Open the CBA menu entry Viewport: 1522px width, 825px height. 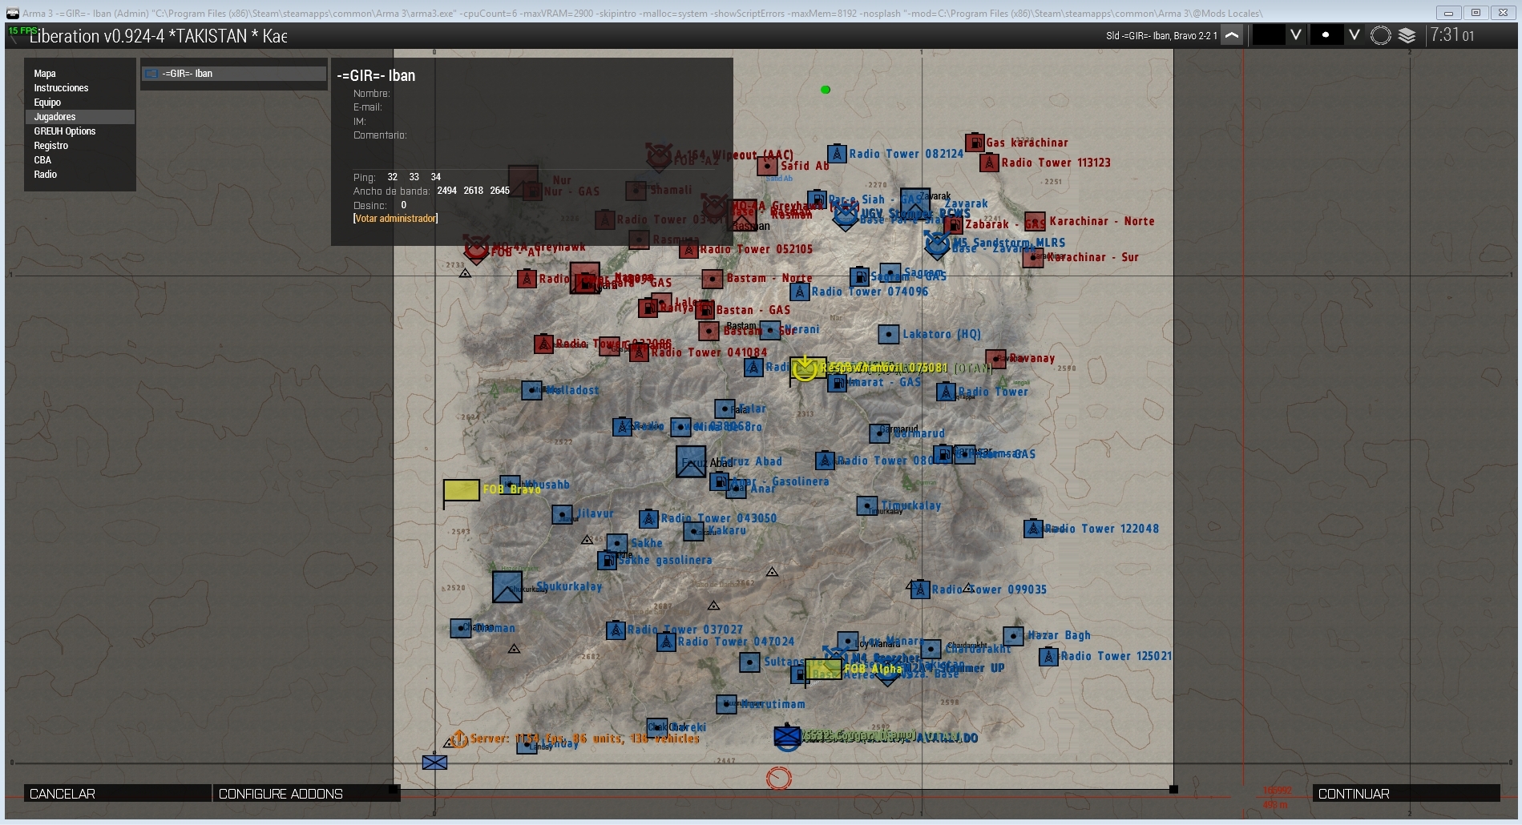point(42,160)
